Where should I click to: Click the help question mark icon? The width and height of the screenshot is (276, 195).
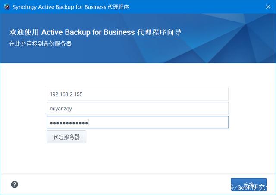pyautogui.click(x=15, y=184)
